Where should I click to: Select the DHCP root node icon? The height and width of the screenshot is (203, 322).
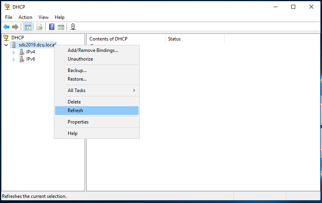(6, 38)
